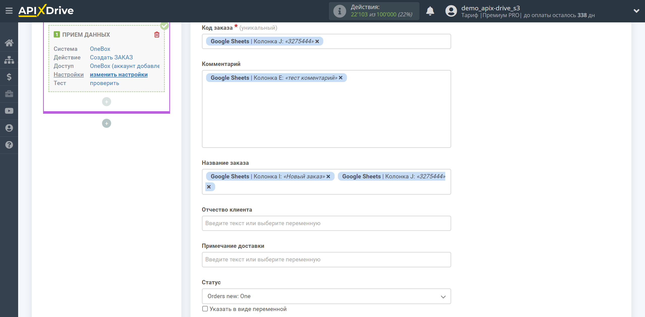
Task: Click изменить настройки link
Action: click(x=119, y=74)
